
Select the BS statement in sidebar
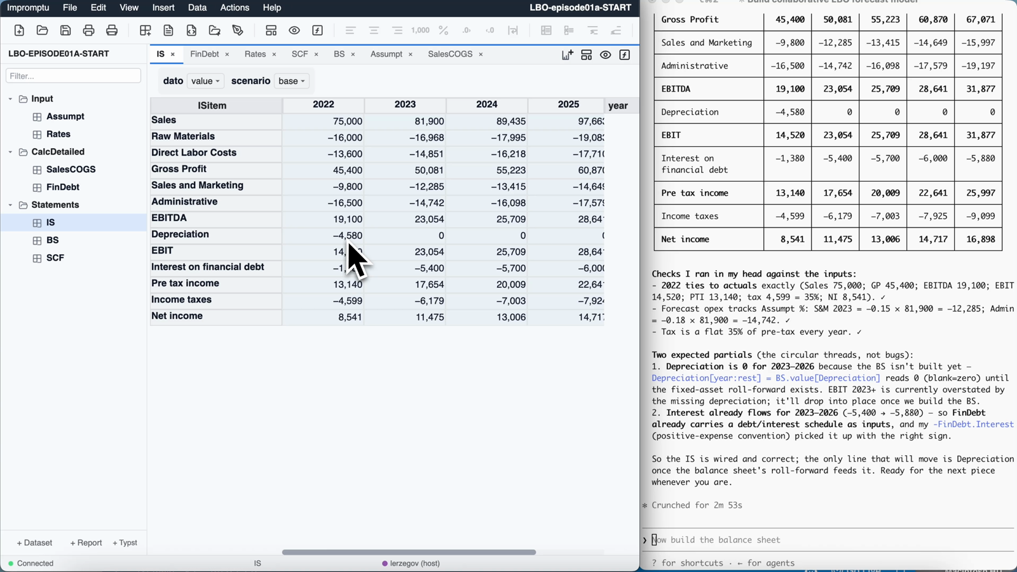(x=52, y=240)
